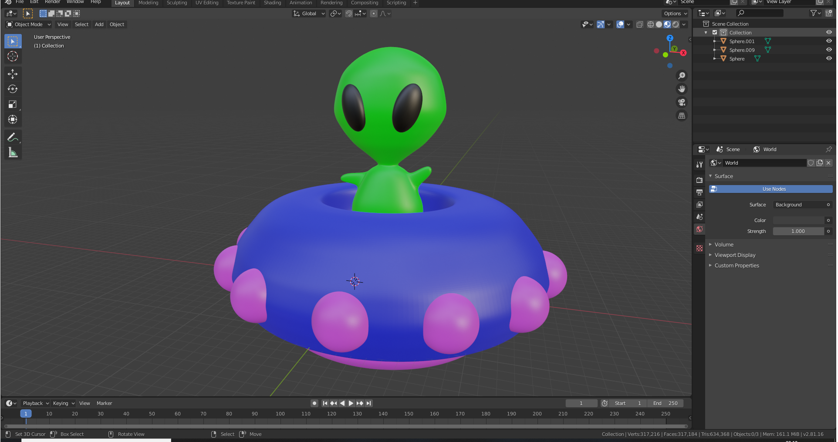Open the Measure tool
This screenshot has height=442, width=838.
13,152
